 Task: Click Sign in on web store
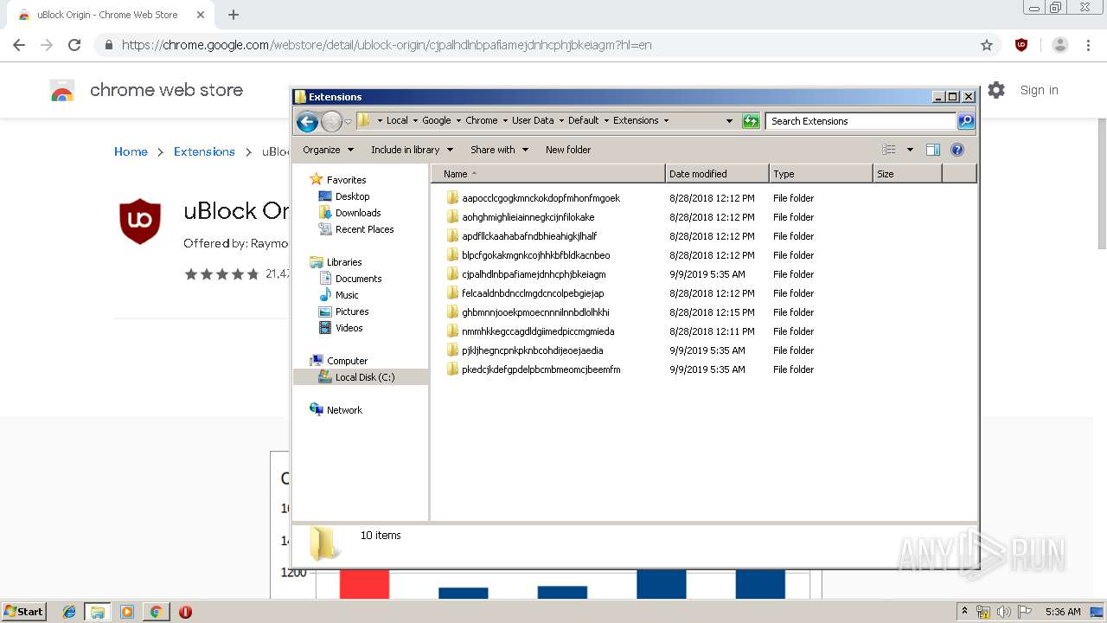pyautogui.click(x=1039, y=90)
